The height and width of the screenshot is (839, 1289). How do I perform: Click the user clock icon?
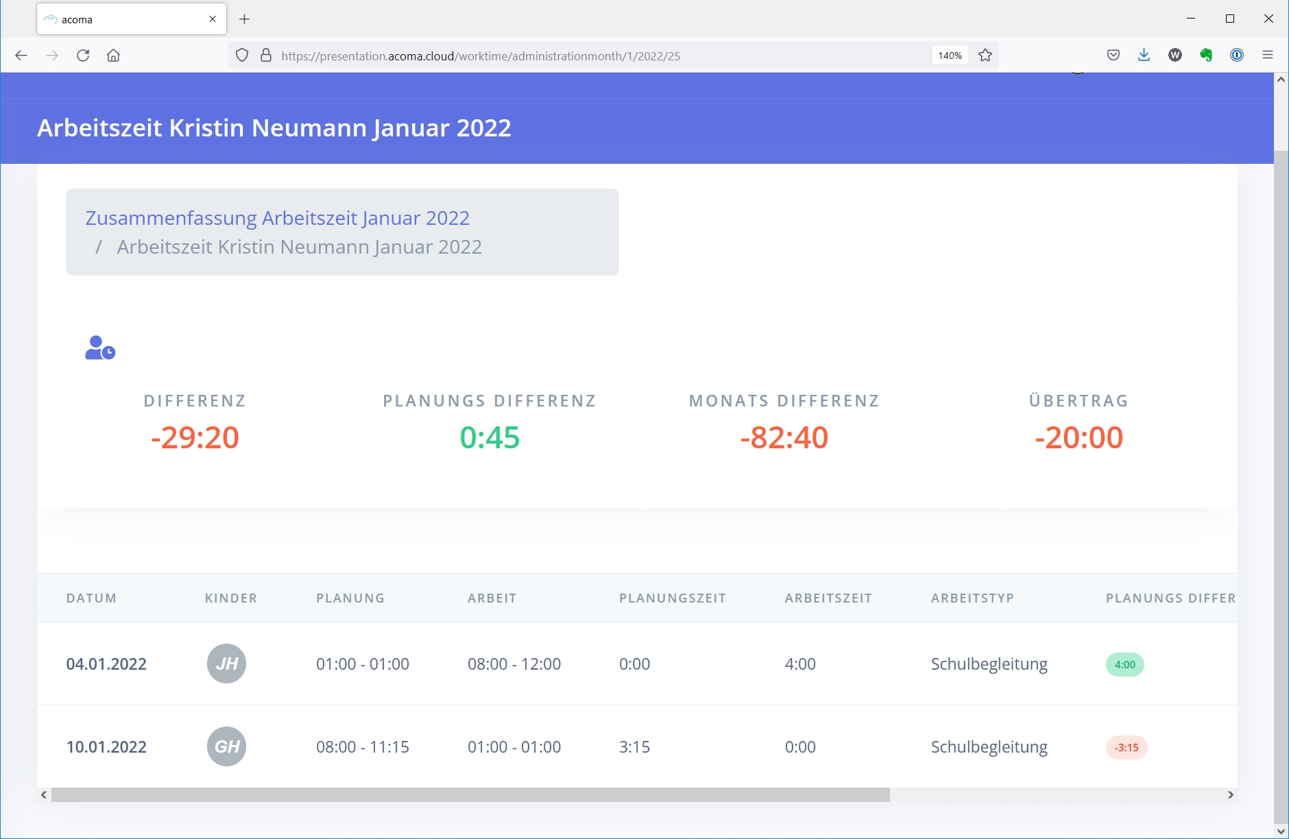pos(100,348)
